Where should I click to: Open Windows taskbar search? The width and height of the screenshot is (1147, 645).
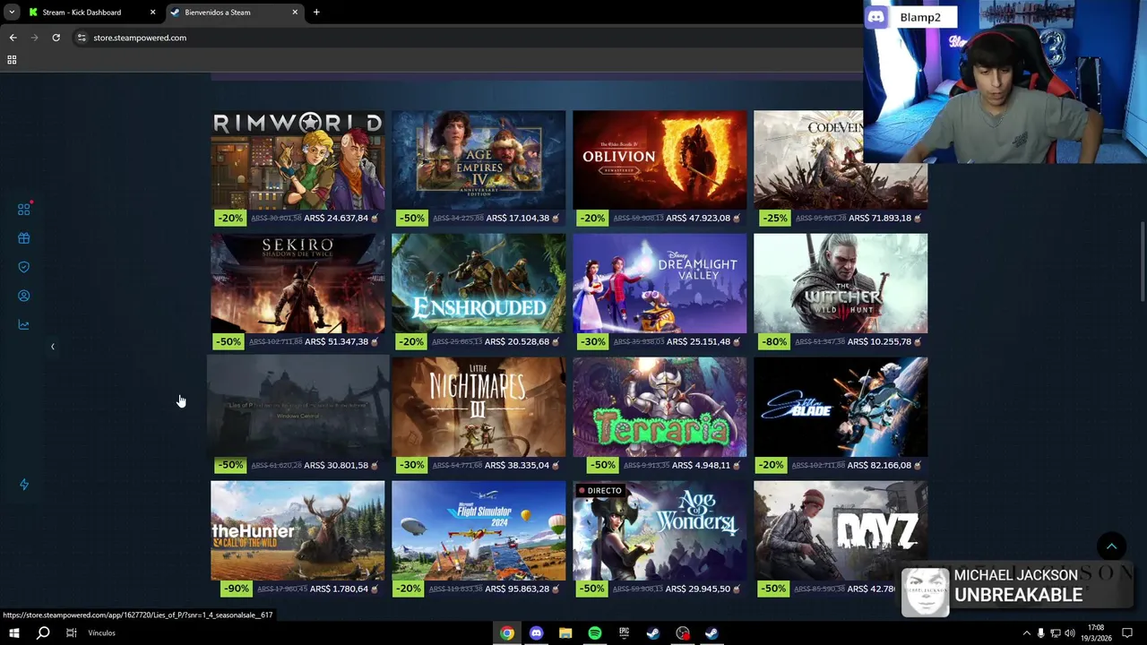click(x=42, y=633)
